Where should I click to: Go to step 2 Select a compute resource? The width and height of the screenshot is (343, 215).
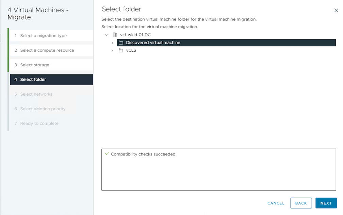tap(47, 50)
